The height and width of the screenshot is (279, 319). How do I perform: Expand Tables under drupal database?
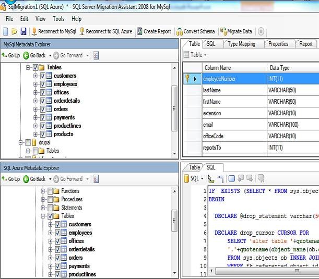(x=28, y=151)
